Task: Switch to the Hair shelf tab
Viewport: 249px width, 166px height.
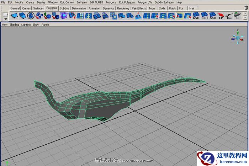Action: (x=192, y=8)
